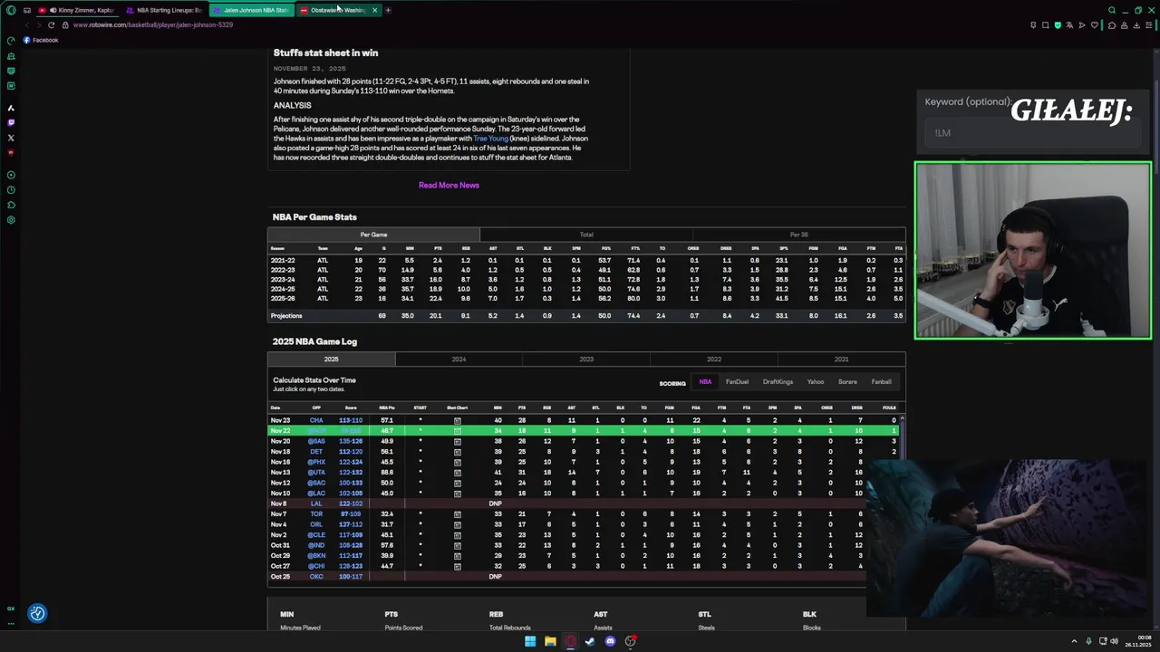Open the easy setup sliders icon

[x=1149, y=24]
